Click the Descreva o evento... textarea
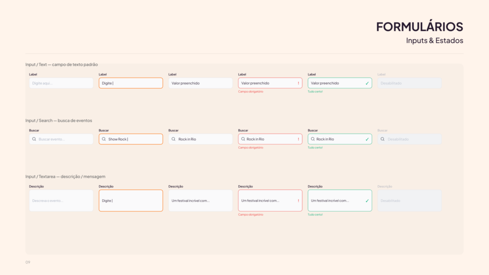The image size is (489, 275). (61, 201)
